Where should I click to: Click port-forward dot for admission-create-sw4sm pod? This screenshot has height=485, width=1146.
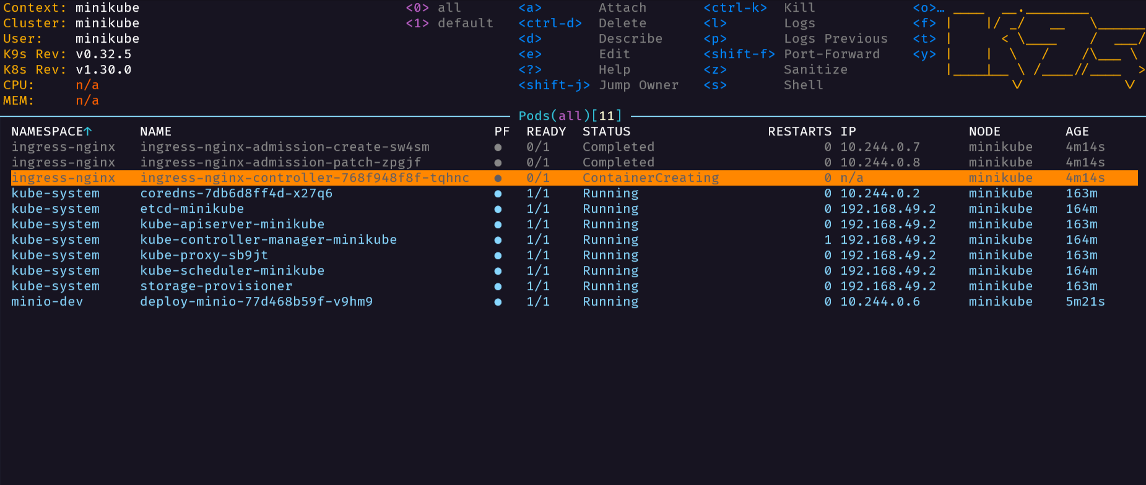coord(498,147)
